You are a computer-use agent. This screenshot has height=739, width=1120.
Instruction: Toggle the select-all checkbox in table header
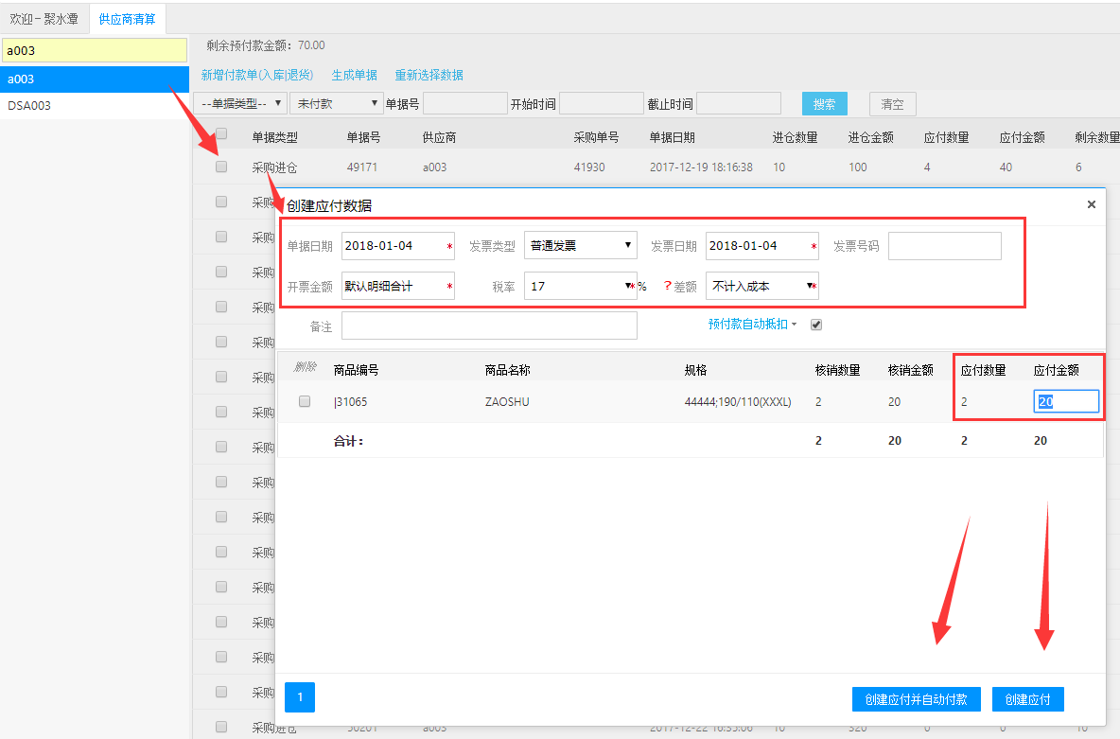coord(221,133)
